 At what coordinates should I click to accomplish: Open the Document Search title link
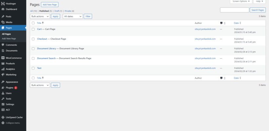click(46, 58)
